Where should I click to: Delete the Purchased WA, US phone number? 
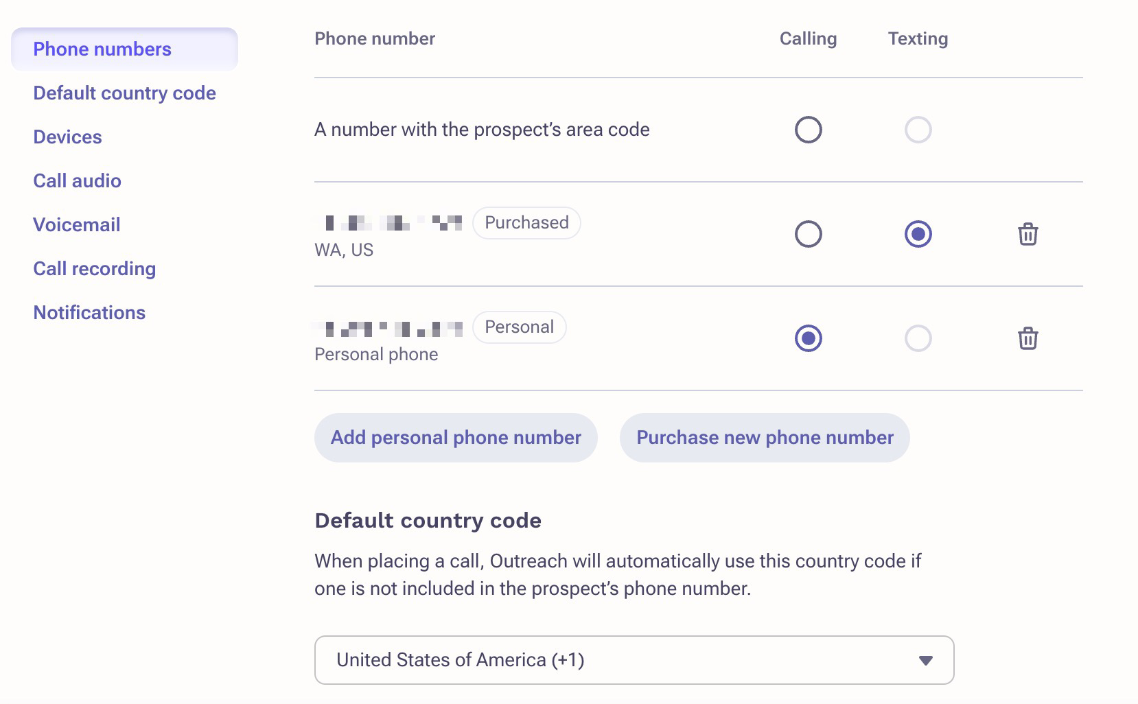[1027, 235]
